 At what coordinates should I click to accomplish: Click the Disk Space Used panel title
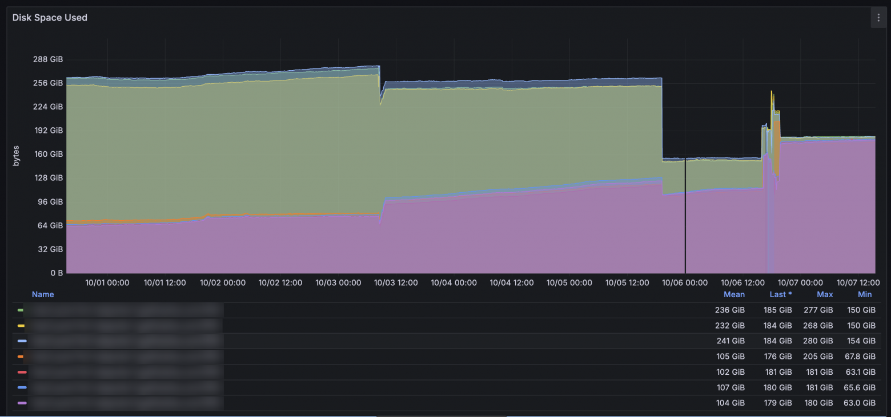[x=50, y=18]
